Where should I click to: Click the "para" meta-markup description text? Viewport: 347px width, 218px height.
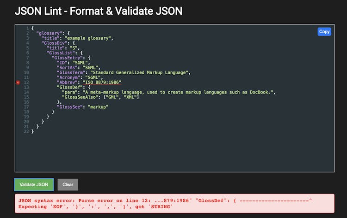click(x=178, y=92)
